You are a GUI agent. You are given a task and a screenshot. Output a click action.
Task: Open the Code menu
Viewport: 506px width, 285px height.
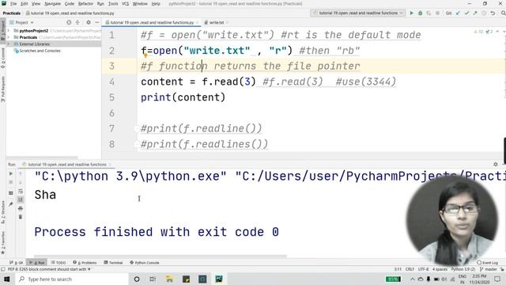pyautogui.click(x=70, y=4)
